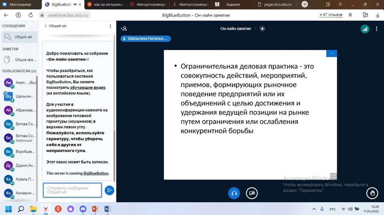Switch to the pegas.bsu.edu.ru browser tab
The width and height of the screenshot is (384, 215).
point(275,4)
